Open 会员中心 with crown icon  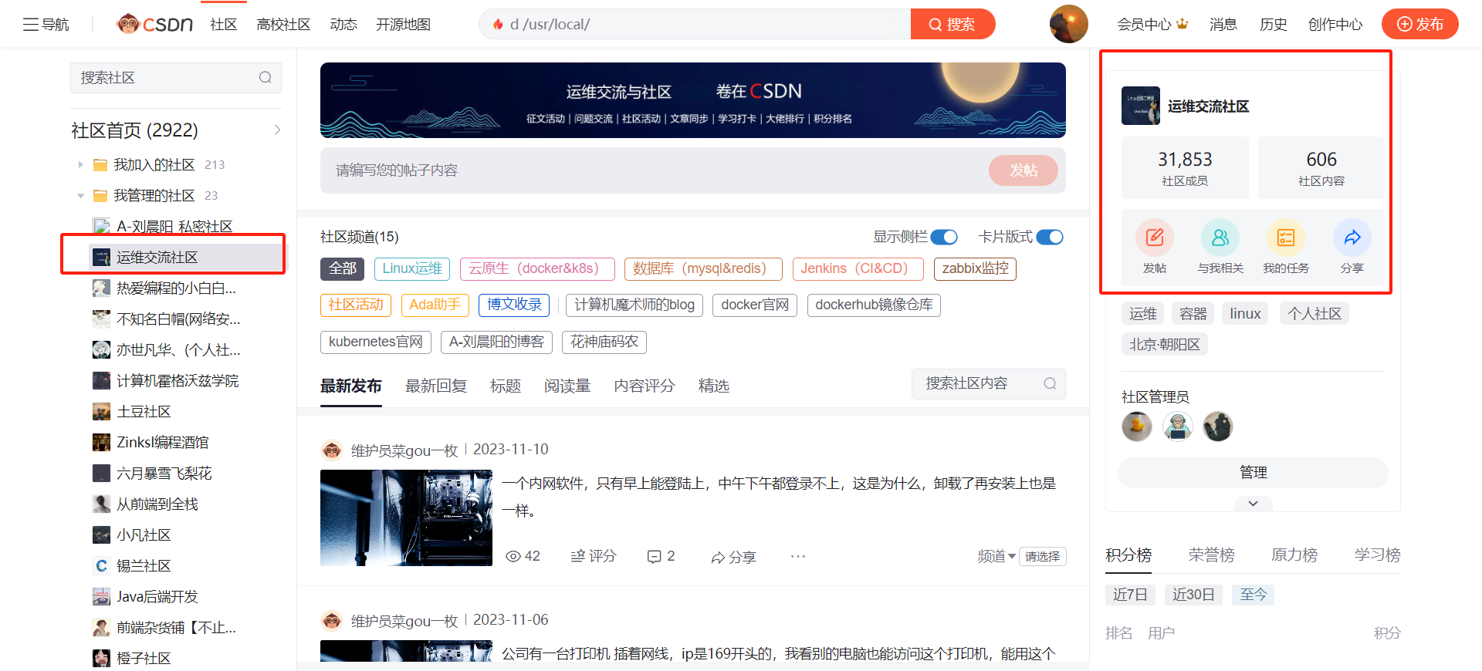click(1152, 24)
